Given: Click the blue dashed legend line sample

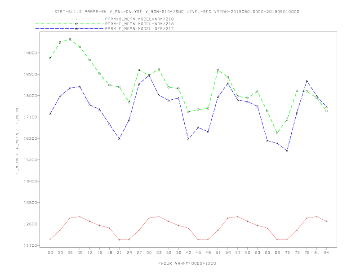Looking at the screenshot, I should click(x=70, y=29).
